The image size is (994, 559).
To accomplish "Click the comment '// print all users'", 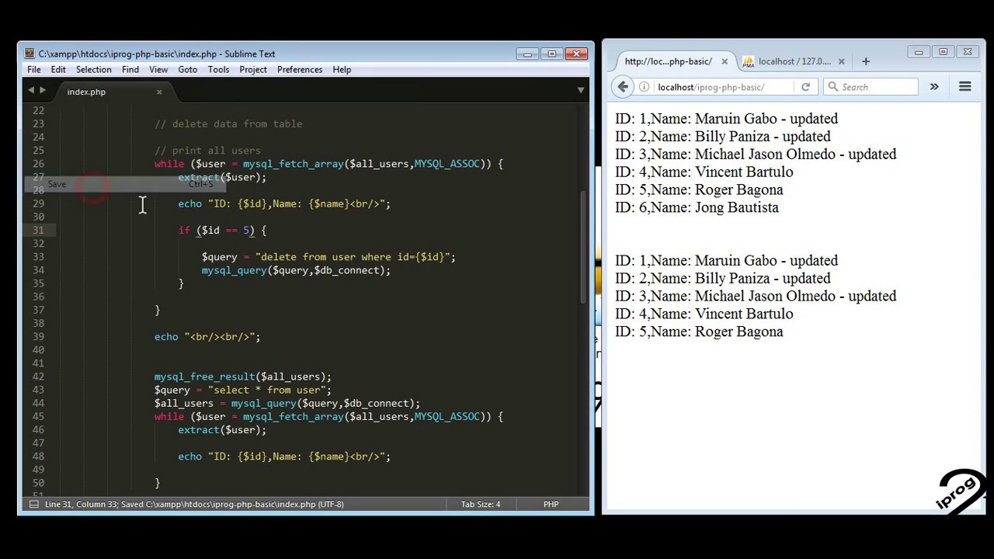I will pyautogui.click(x=207, y=151).
